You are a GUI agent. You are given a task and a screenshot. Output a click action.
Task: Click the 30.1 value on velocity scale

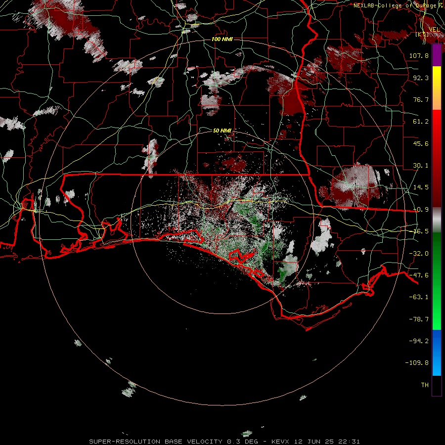pos(421,166)
